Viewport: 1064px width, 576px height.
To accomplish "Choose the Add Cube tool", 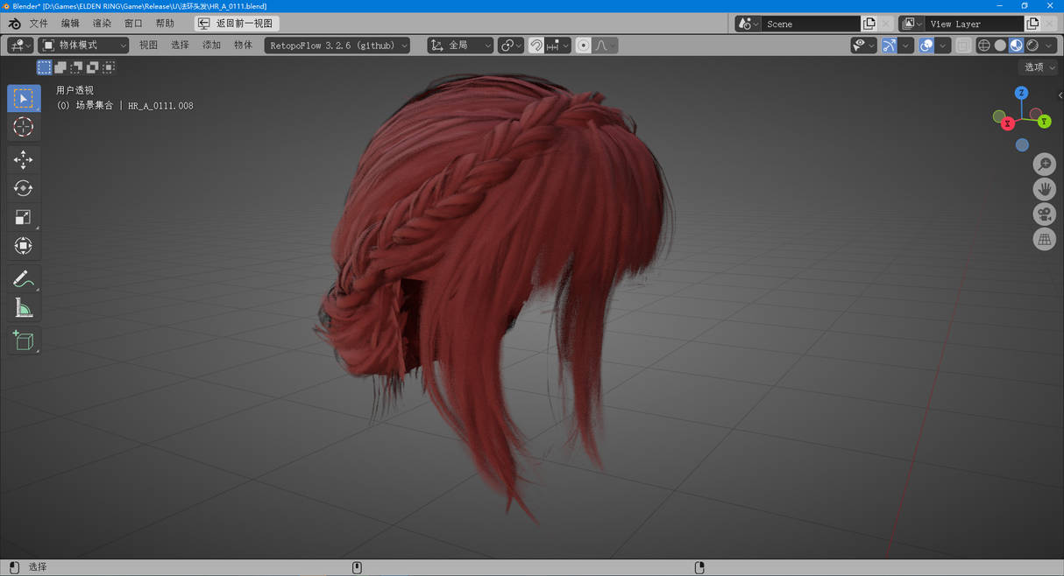I will coord(24,341).
